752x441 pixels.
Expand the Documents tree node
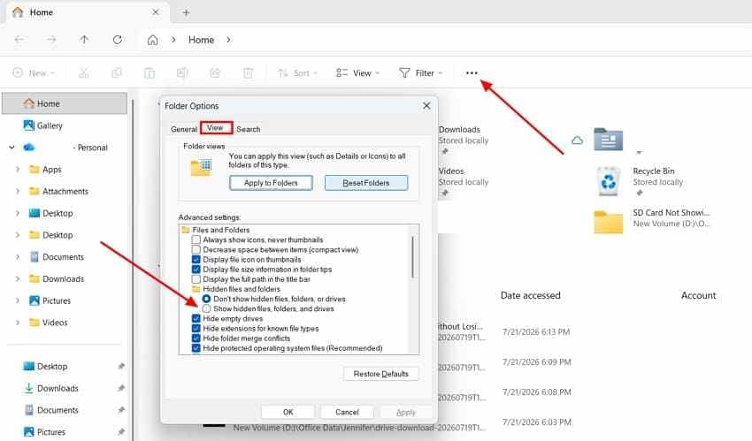[18, 257]
